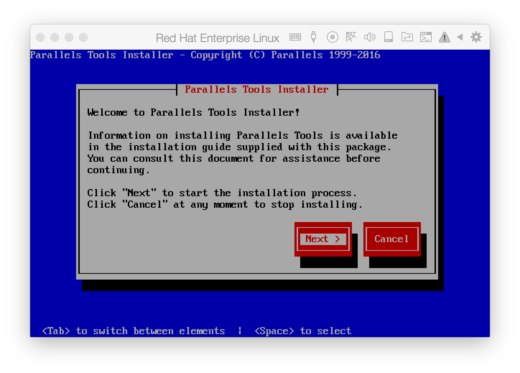Click the terminal console icon
The width and height of the screenshot is (520, 373).
pos(426,37)
